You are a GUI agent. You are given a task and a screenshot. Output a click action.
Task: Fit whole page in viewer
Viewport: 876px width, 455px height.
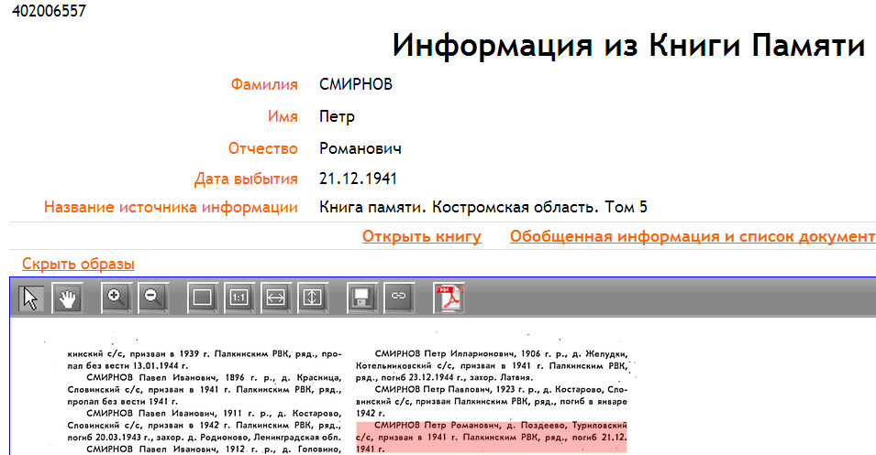(202, 298)
